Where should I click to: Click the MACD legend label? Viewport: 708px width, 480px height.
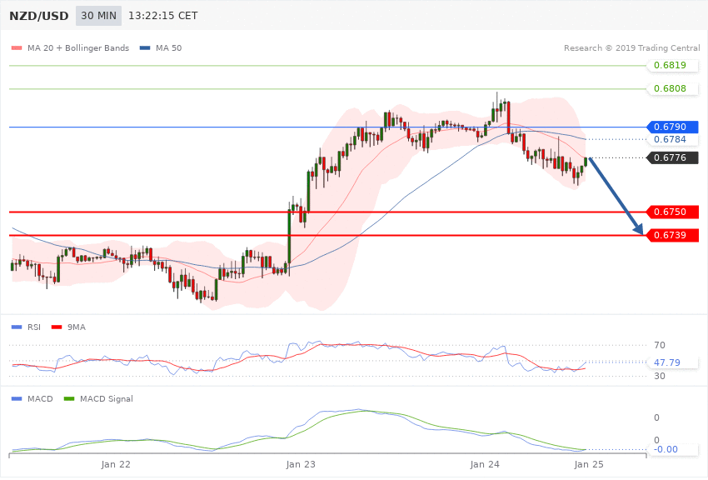point(40,399)
